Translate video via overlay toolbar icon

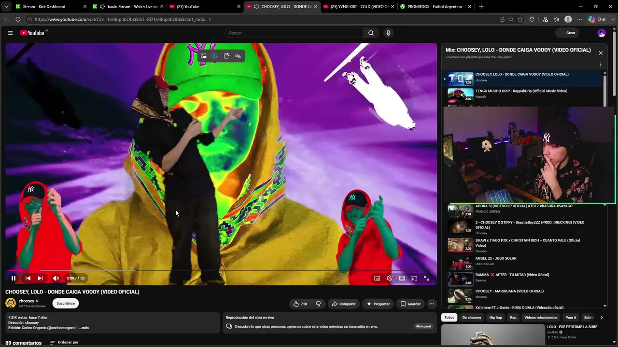(238, 56)
